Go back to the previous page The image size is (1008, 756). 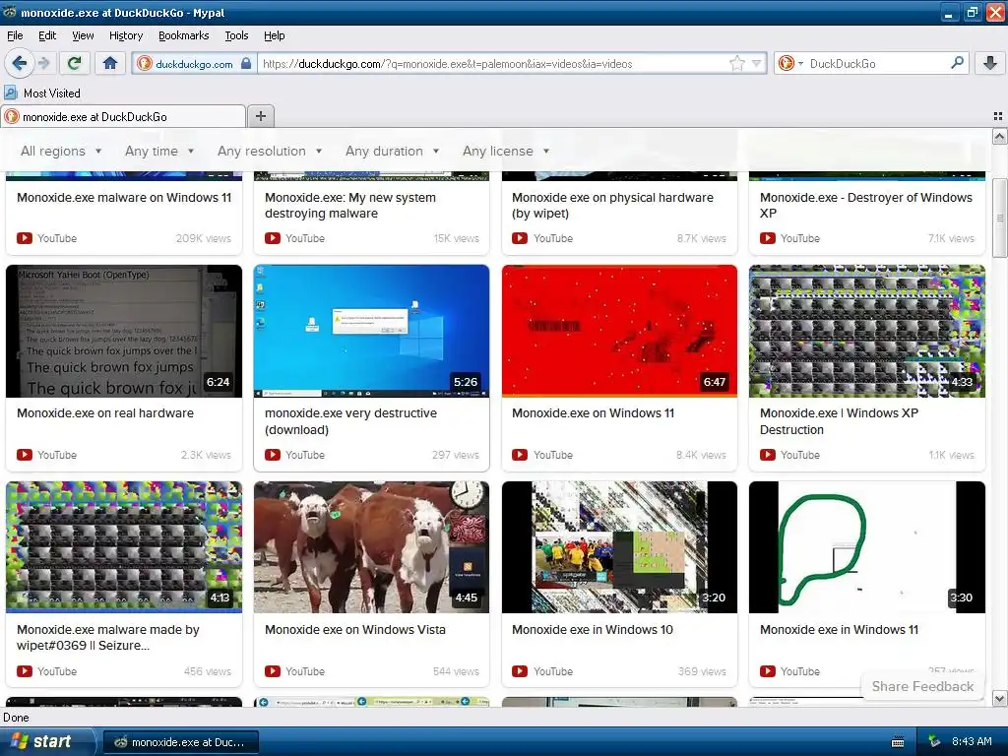coord(20,63)
